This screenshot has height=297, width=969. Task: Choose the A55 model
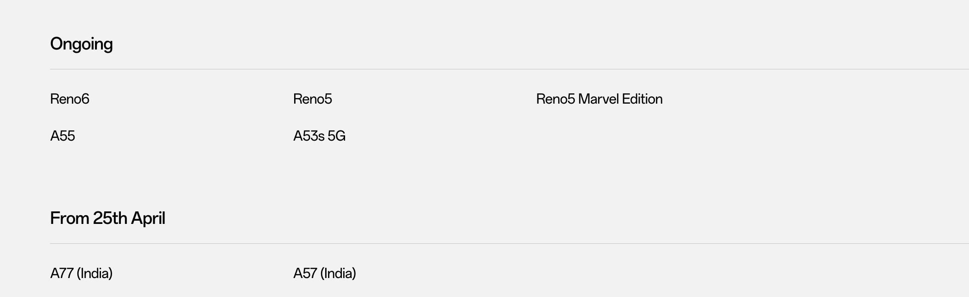(x=63, y=136)
